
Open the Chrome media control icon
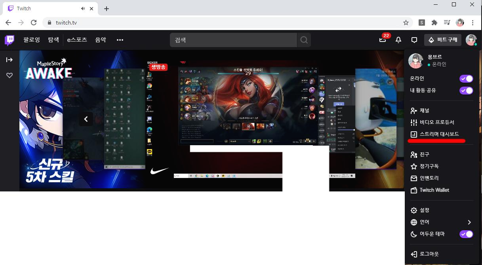(x=447, y=23)
